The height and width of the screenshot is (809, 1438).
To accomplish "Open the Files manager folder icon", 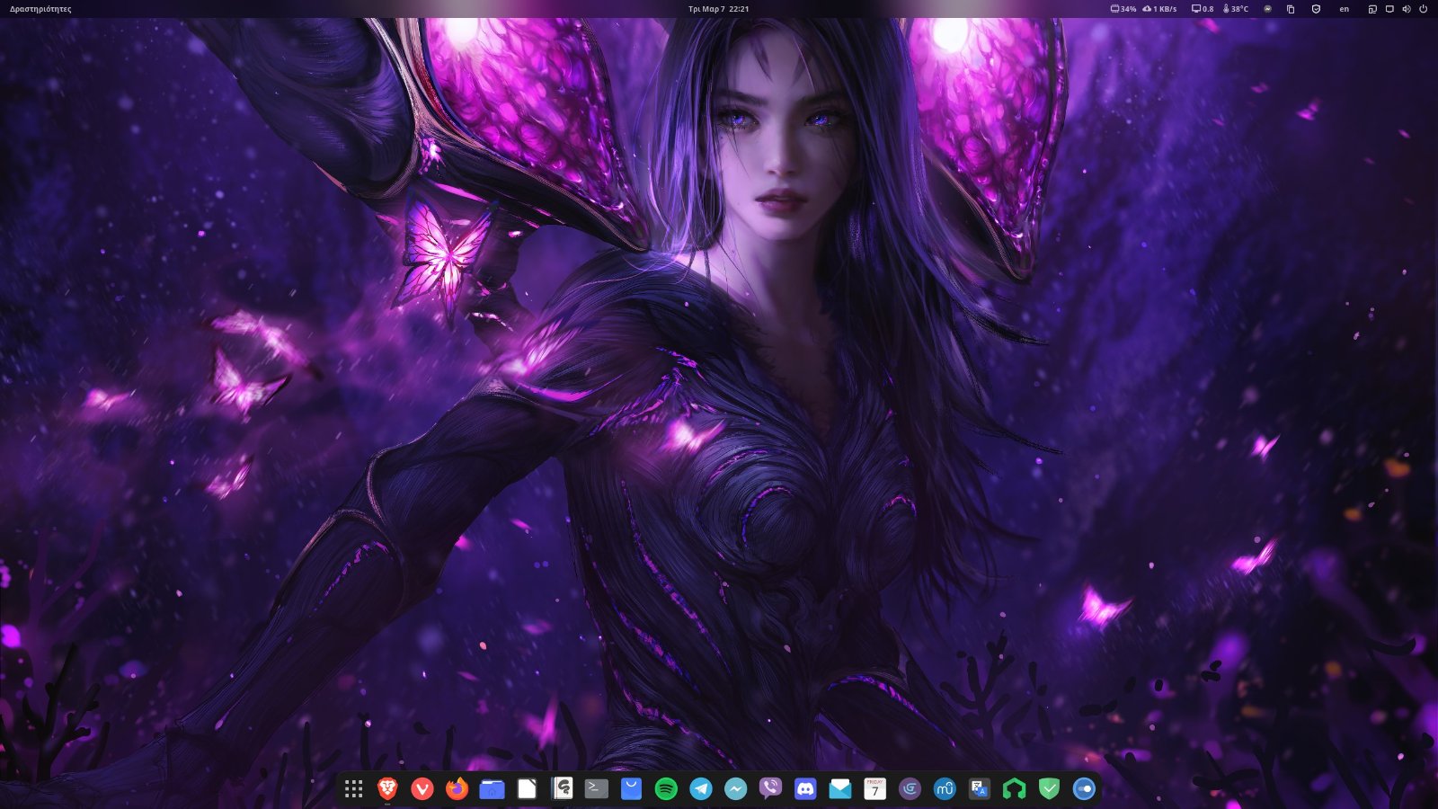I will [492, 789].
